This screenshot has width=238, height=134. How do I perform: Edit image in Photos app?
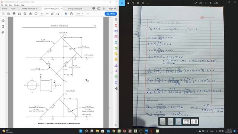click(x=128, y=3)
